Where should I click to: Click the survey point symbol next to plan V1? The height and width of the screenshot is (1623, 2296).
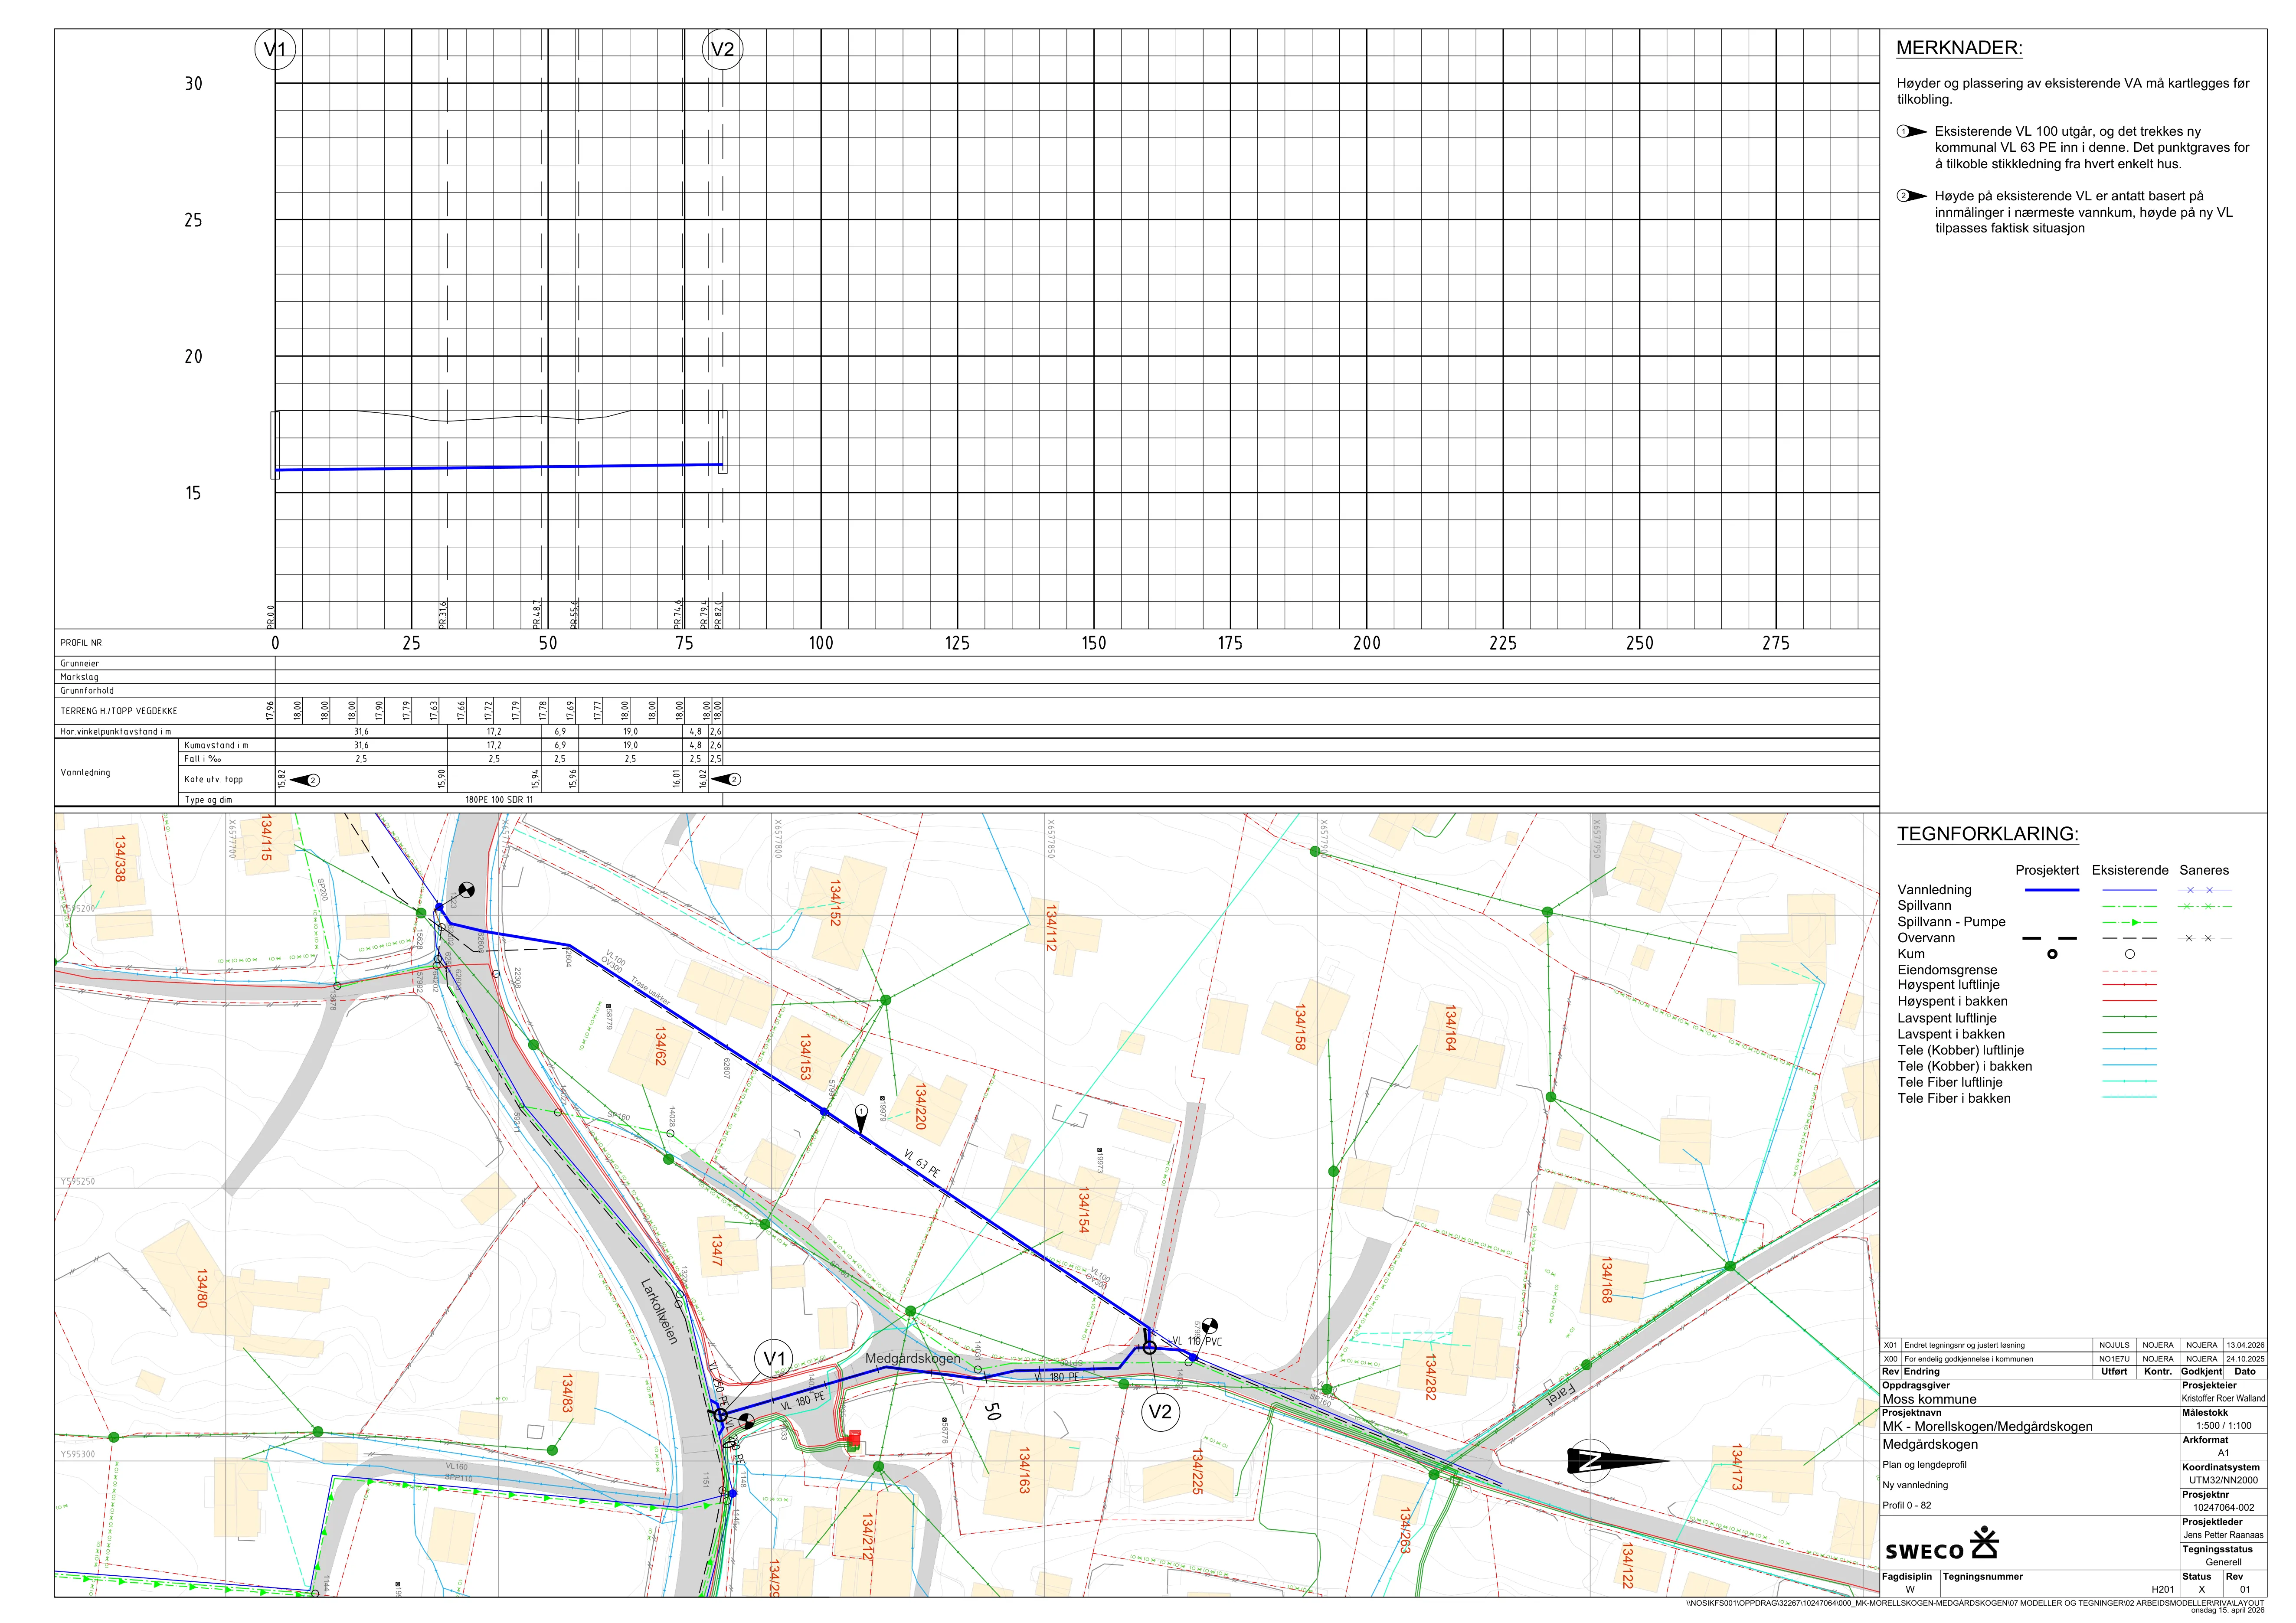(746, 1421)
